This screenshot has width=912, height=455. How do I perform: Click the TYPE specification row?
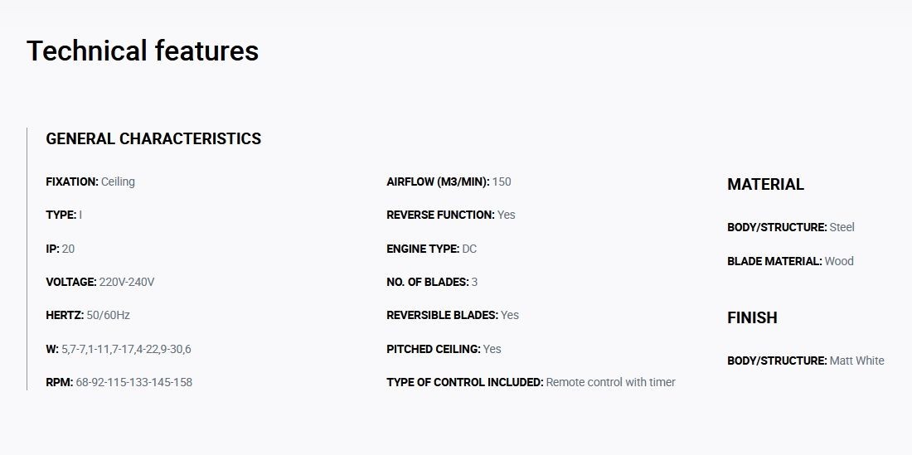[64, 215]
